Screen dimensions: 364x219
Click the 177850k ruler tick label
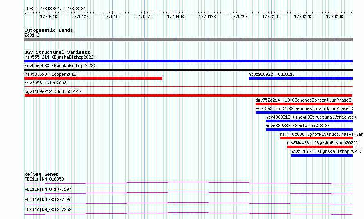tap(239, 16)
